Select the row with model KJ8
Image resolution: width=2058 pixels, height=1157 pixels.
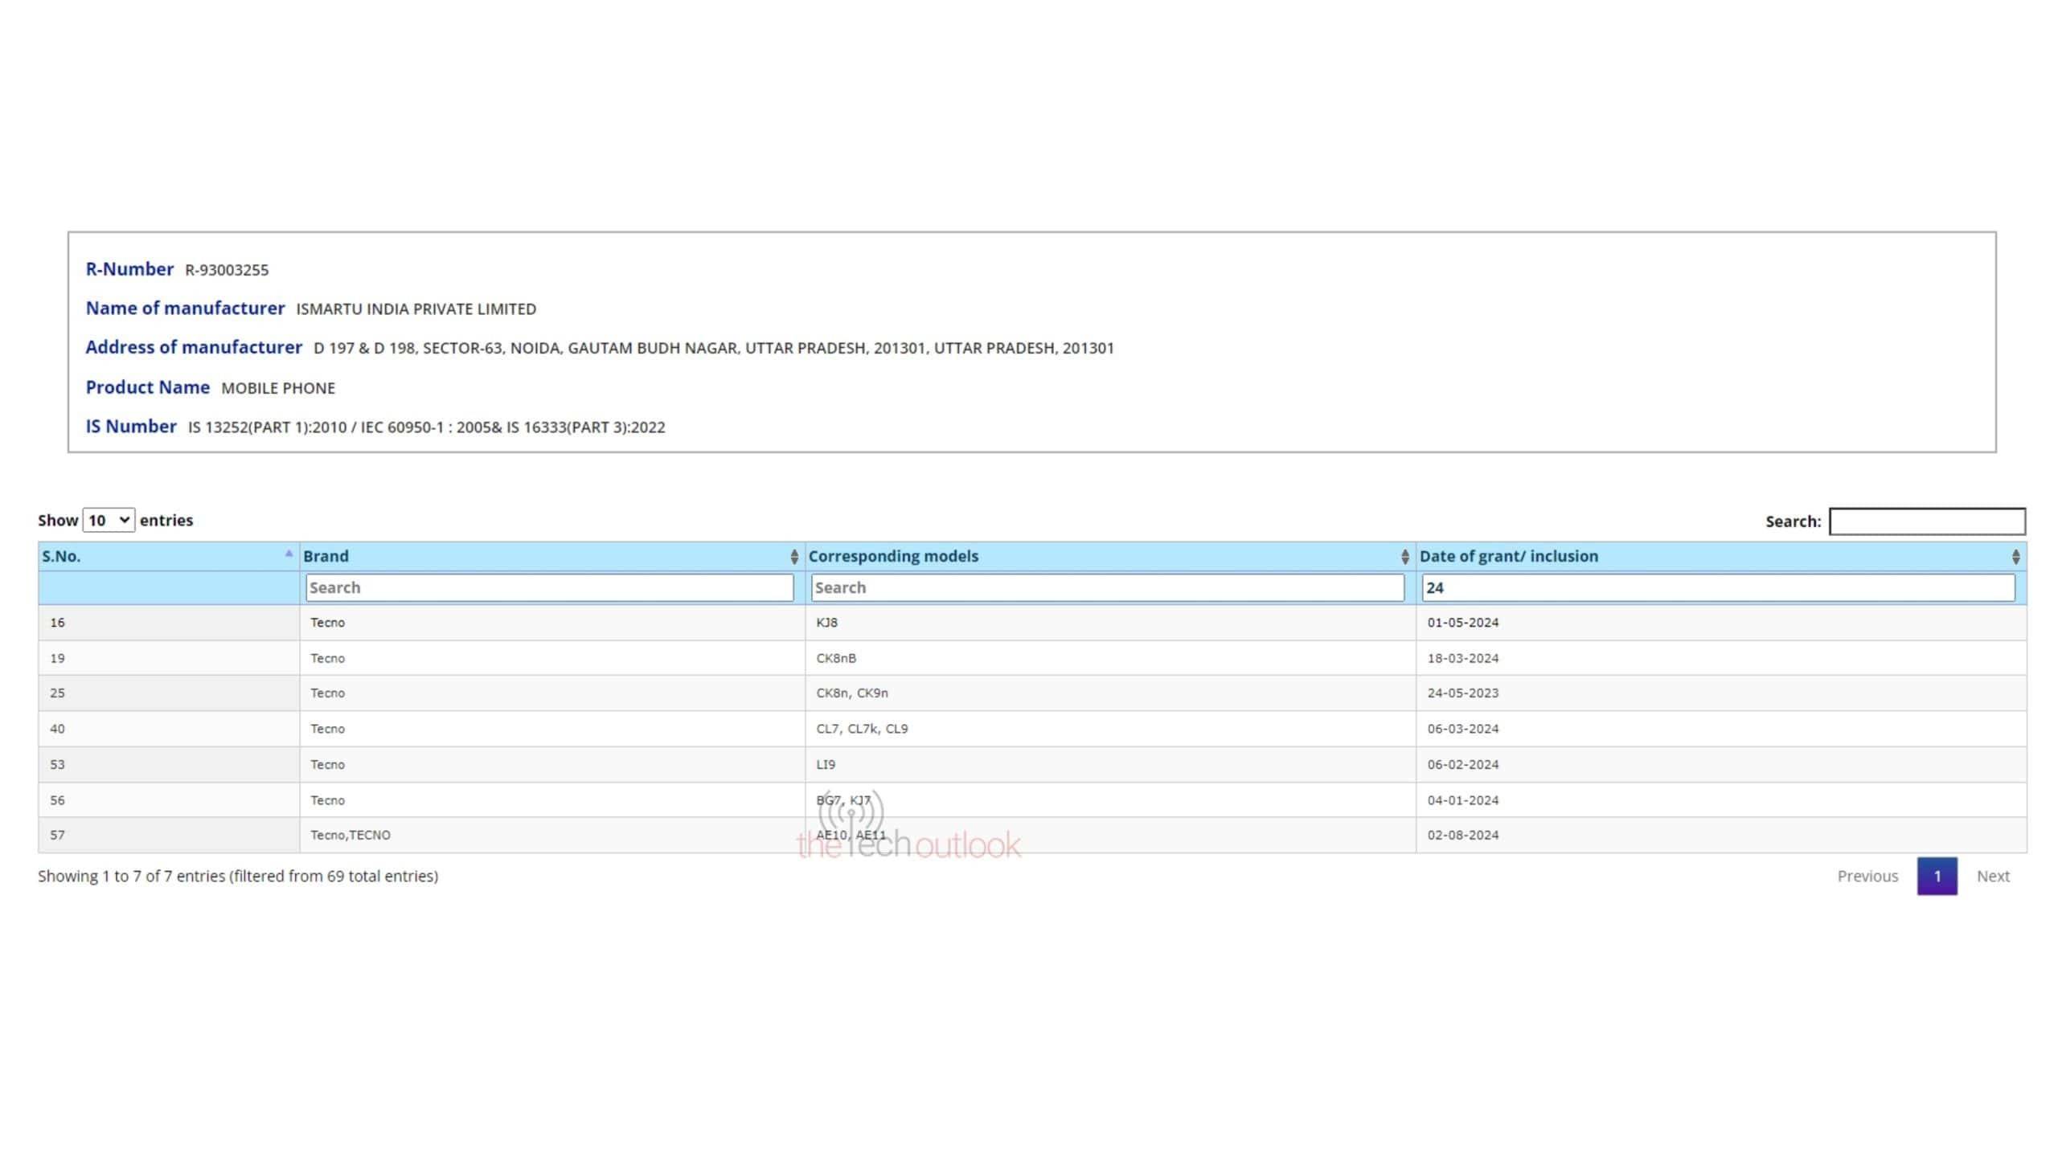pos(826,623)
